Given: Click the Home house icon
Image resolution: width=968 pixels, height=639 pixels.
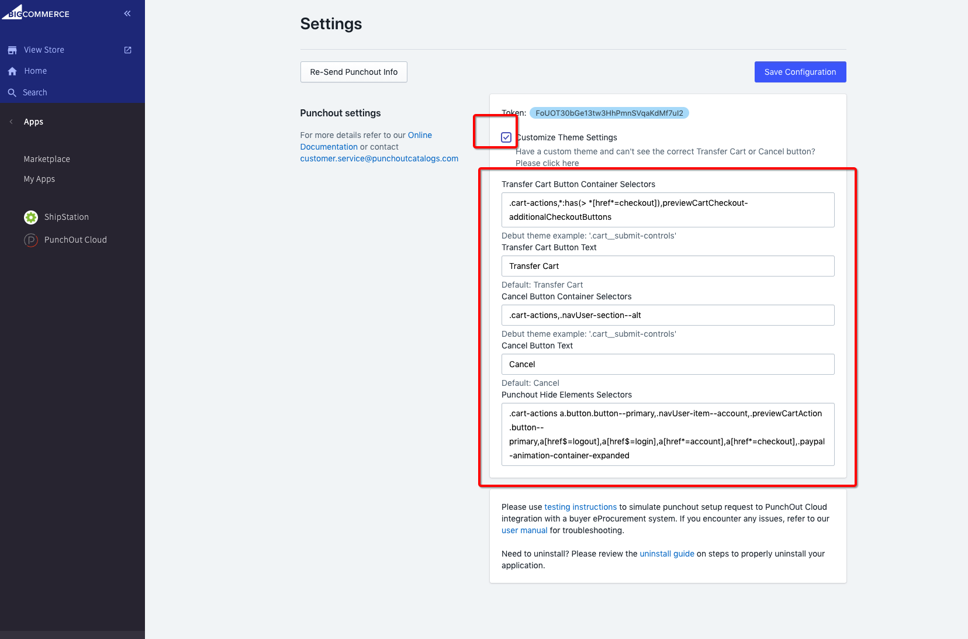Looking at the screenshot, I should (12, 71).
